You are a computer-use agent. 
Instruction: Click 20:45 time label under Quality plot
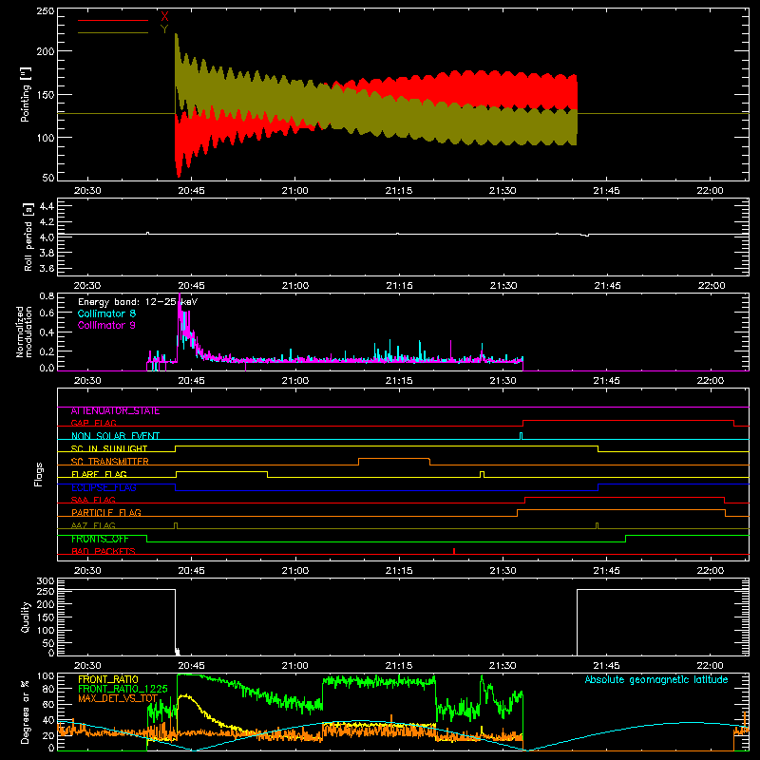[x=192, y=666]
